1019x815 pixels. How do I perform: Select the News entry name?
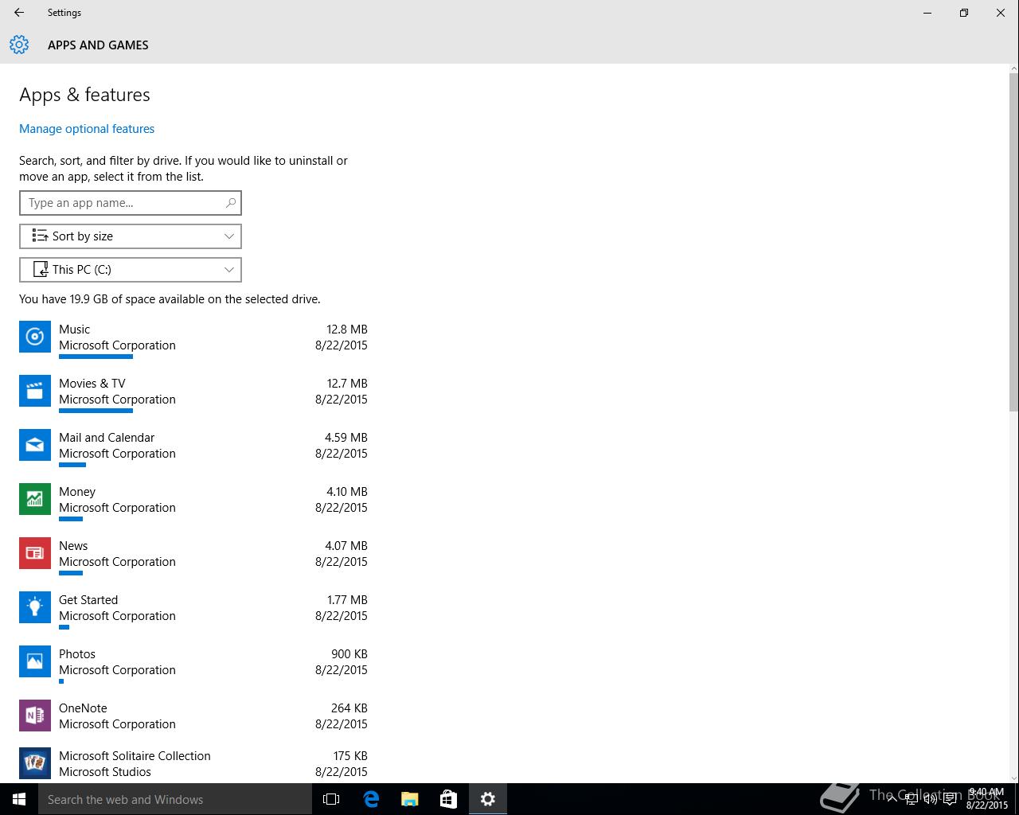(x=73, y=546)
